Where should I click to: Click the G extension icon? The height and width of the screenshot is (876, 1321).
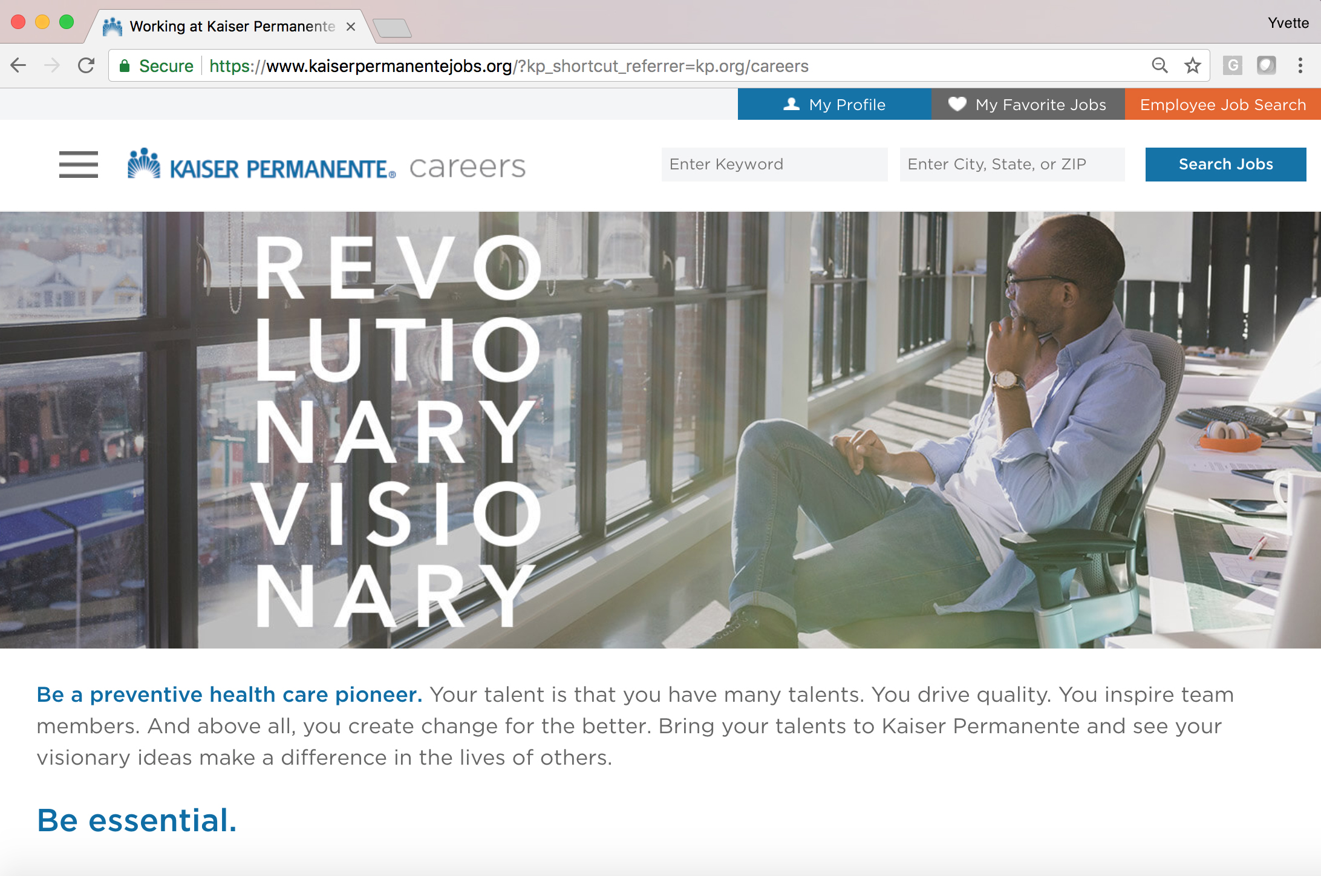(1233, 65)
